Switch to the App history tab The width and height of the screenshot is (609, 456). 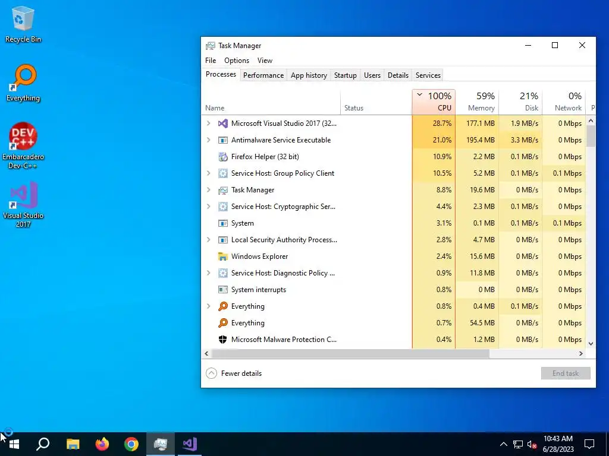pyautogui.click(x=309, y=75)
